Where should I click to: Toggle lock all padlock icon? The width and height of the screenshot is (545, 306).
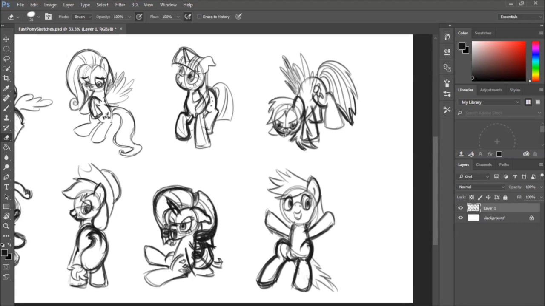(505, 197)
